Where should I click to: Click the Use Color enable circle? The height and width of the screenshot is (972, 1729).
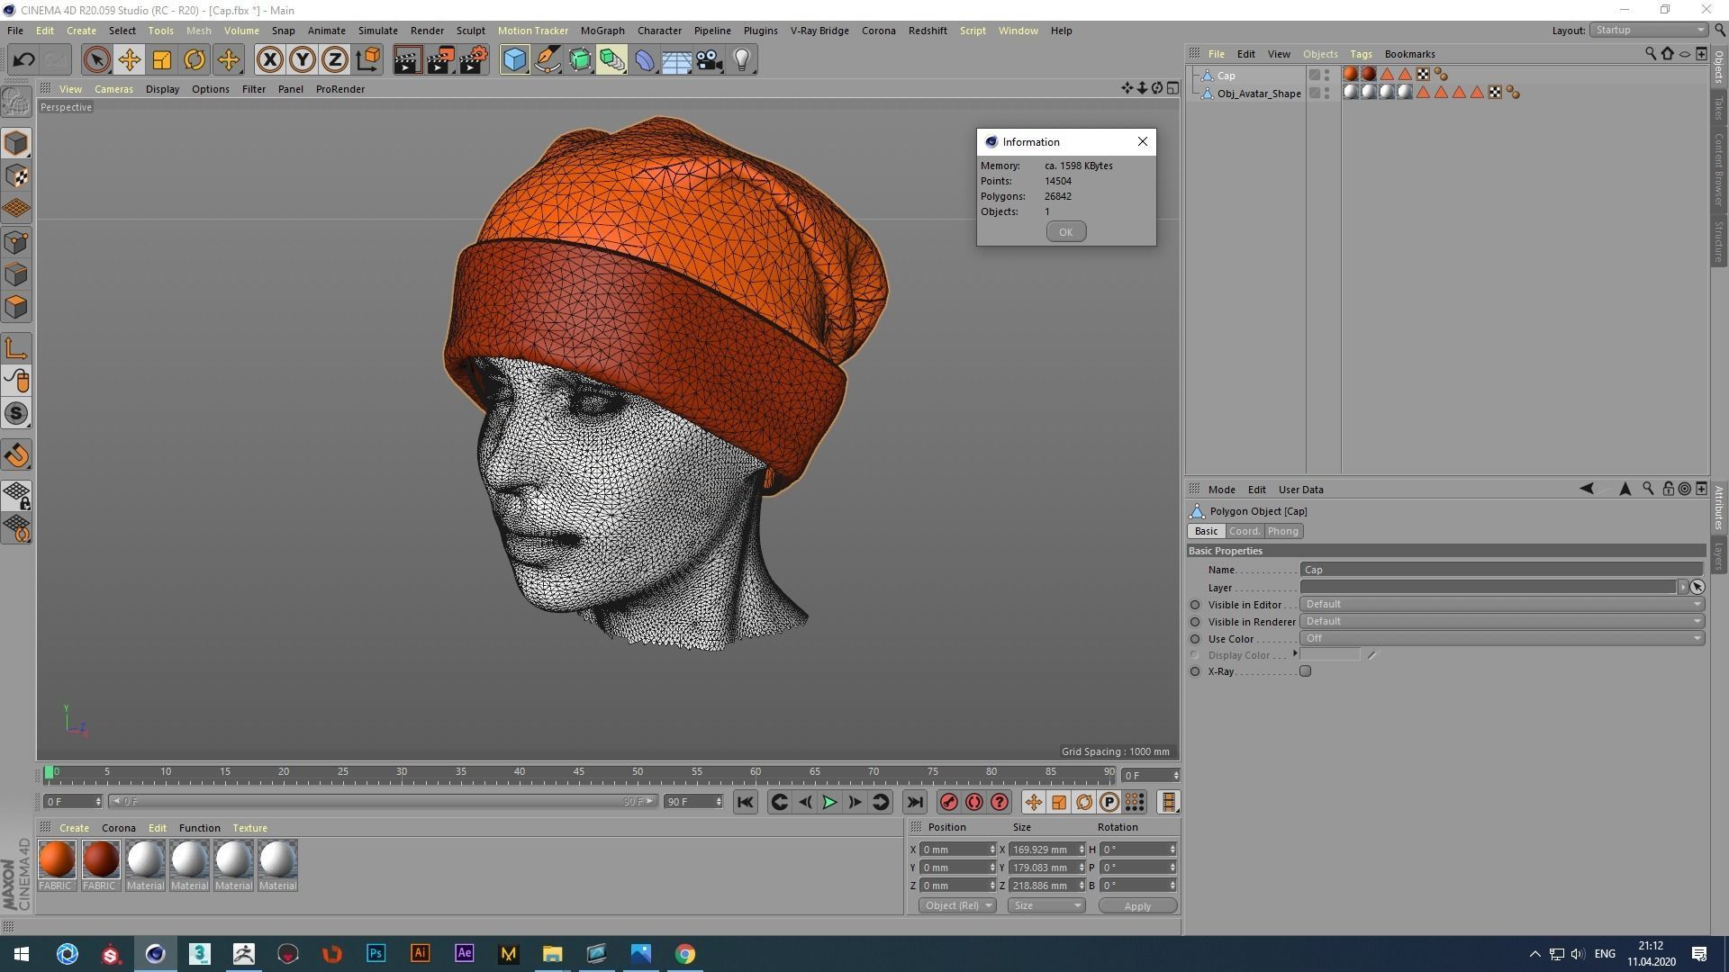coord(1195,639)
